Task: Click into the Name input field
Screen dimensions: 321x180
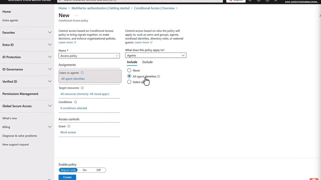Action: pyautogui.click(x=89, y=56)
